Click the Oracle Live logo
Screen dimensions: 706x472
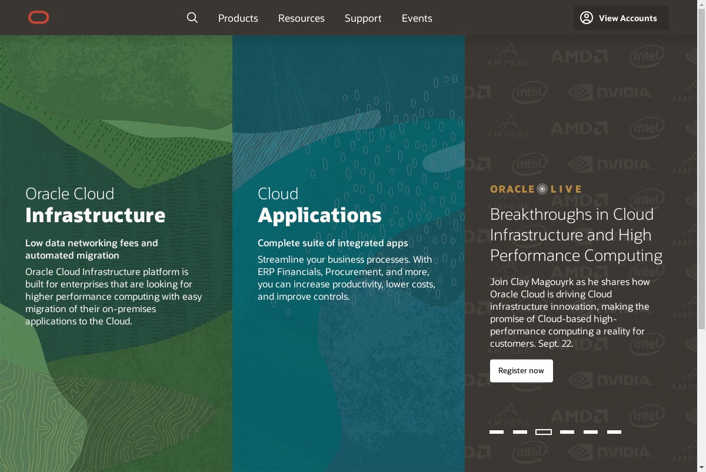(x=535, y=189)
